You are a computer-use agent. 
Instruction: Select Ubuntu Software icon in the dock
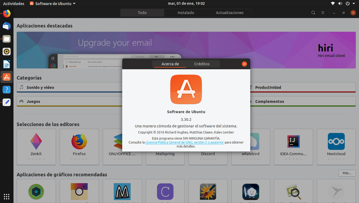click(7, 77)
